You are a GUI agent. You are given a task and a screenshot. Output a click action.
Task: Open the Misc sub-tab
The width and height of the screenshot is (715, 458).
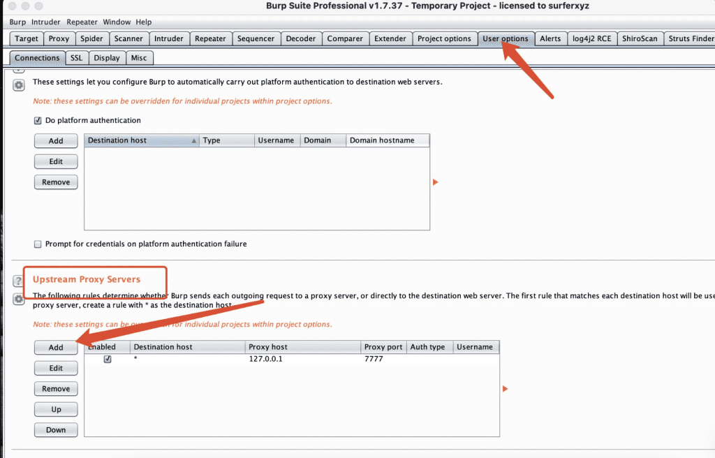(139, 58)
